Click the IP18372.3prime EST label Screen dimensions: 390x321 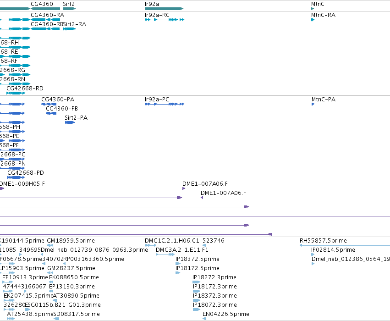[215, 296]
